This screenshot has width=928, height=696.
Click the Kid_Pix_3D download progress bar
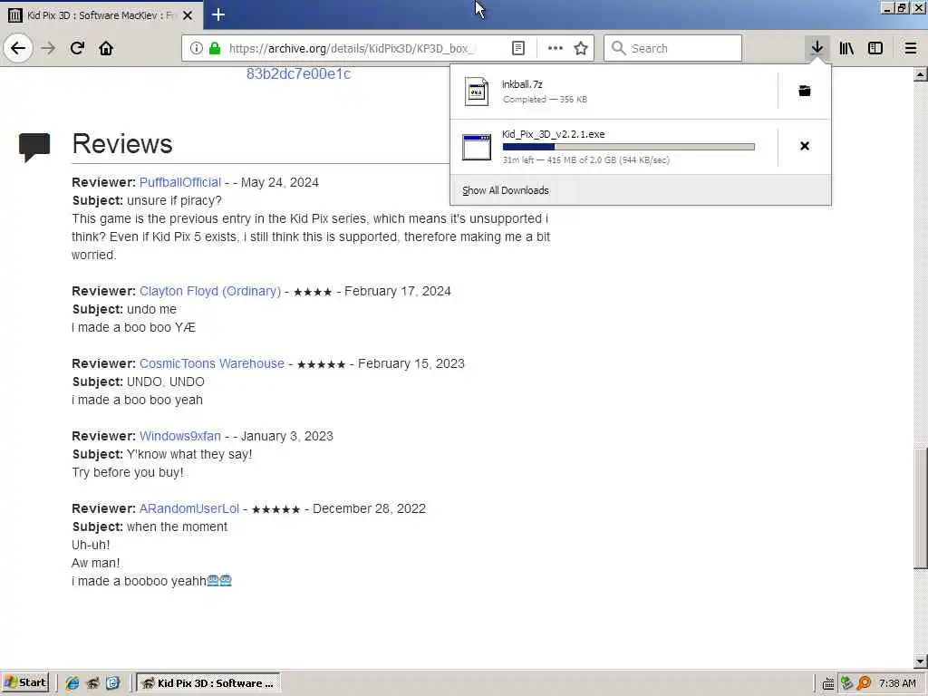click(x=629, y=147)
